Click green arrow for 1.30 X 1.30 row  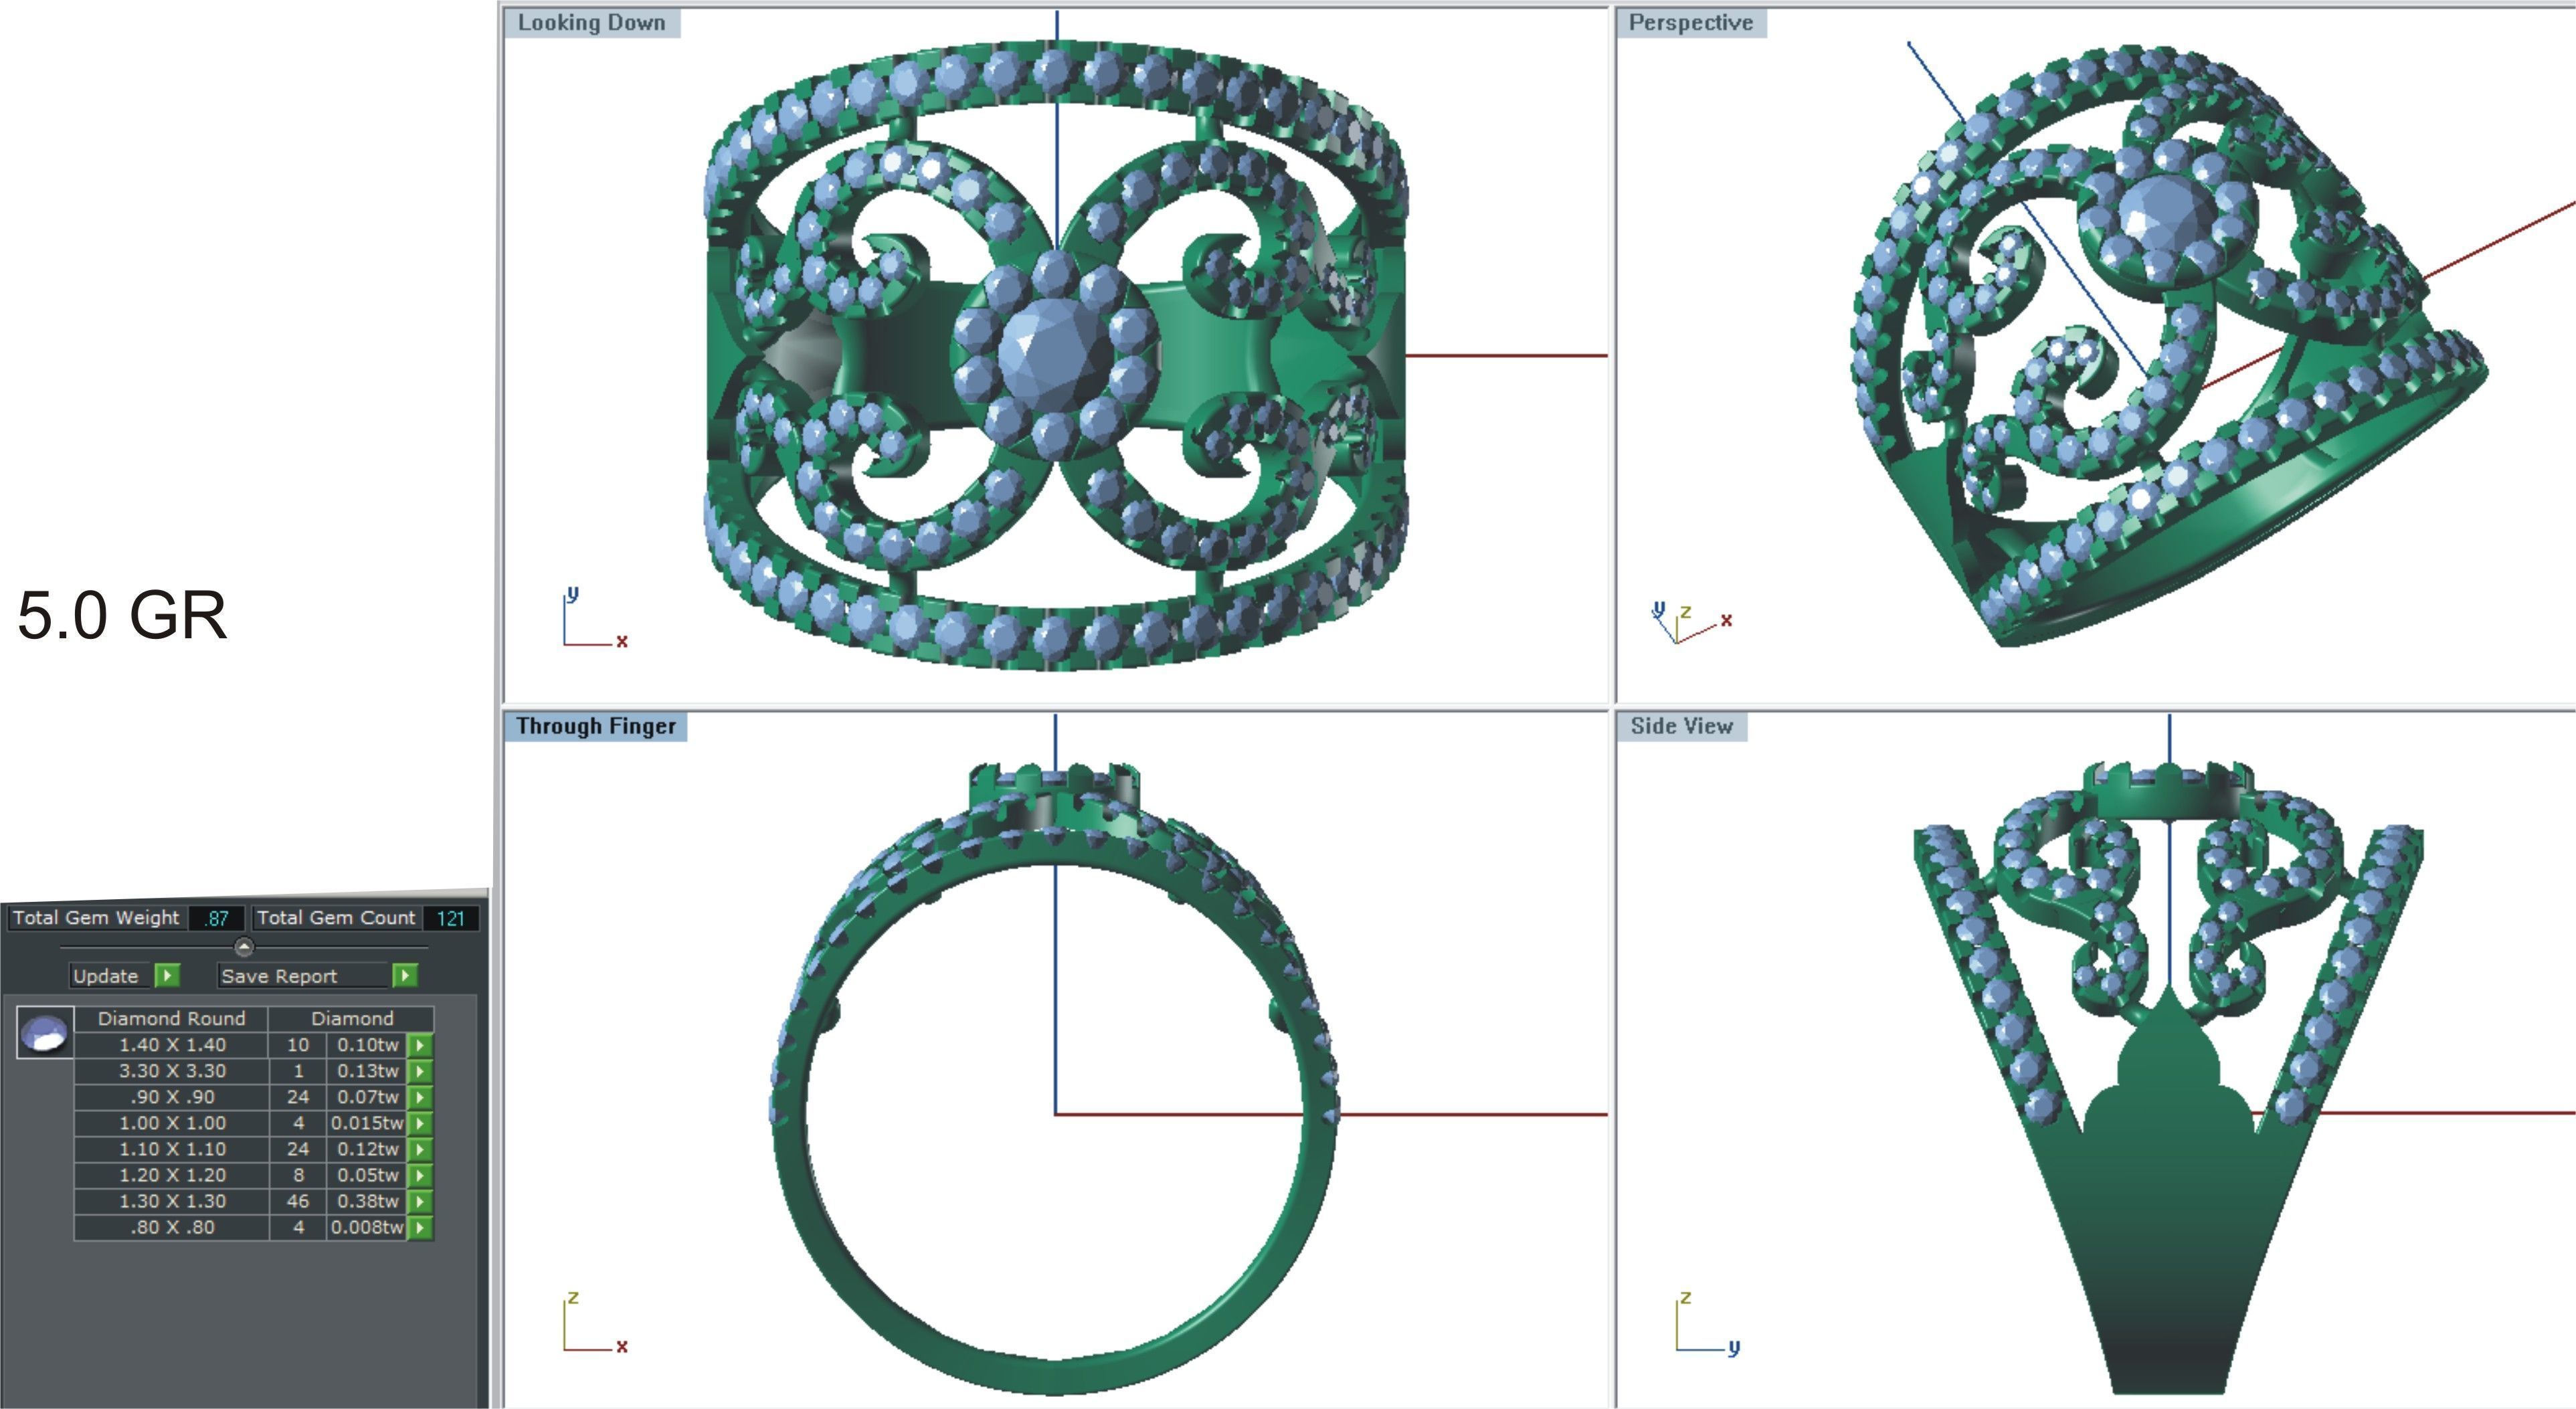420,1201
